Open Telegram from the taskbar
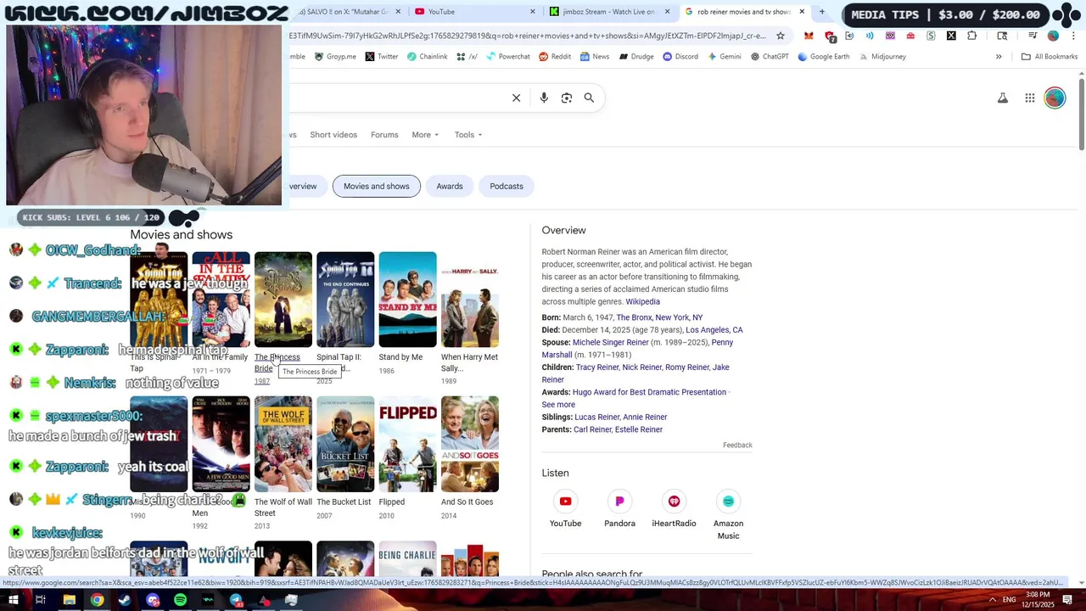The image size is (1086, 611). click(x=236, y=600)
